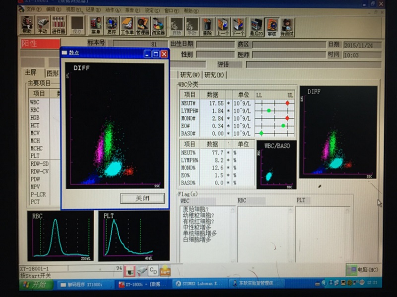Open the 工作单 (Worklist) toolbar icon
The height and width of the screenshot is (297, 397).
pos(127,25)
